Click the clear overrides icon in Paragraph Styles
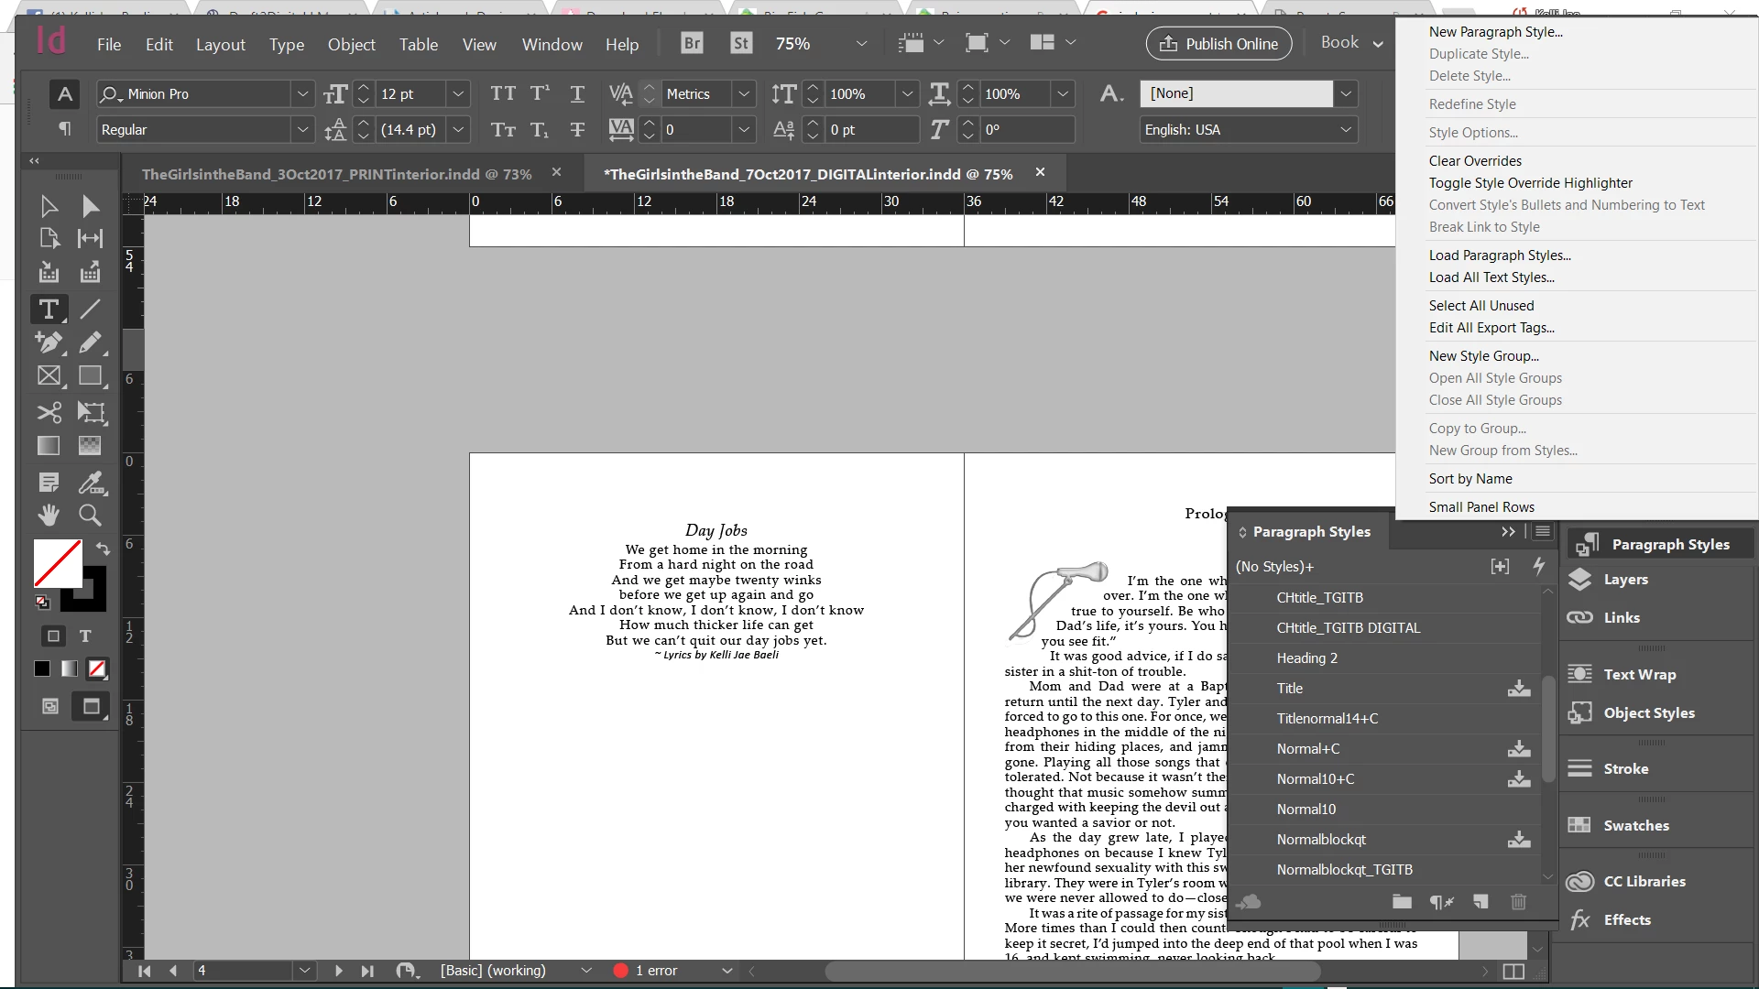The height and width of the screenshot is (989, 1759). pyautogui.click(x=1441, y=902)
